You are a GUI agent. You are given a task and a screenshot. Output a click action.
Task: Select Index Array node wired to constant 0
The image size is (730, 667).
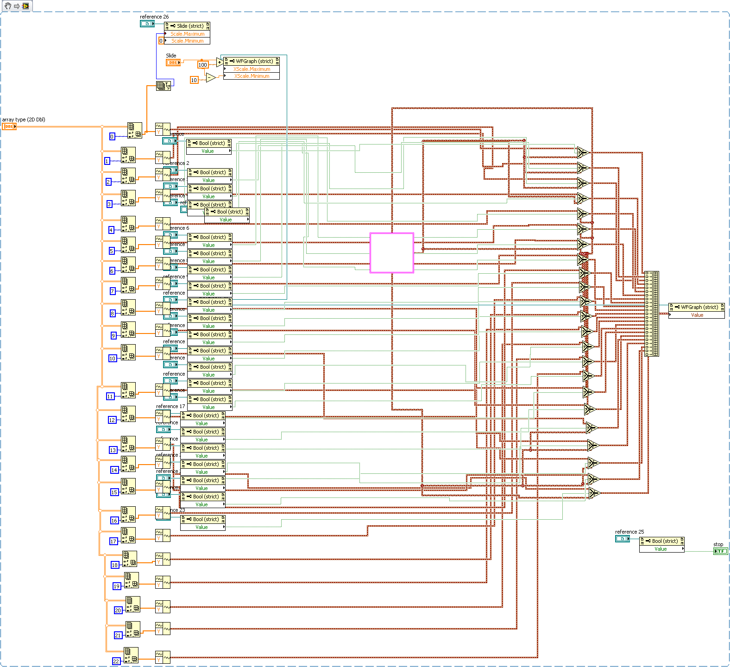135,131
